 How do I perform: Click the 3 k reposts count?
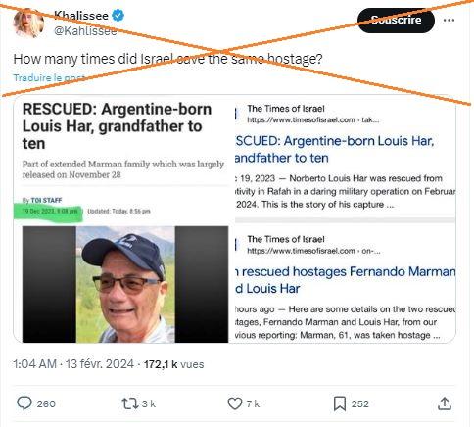click(149, 403)
